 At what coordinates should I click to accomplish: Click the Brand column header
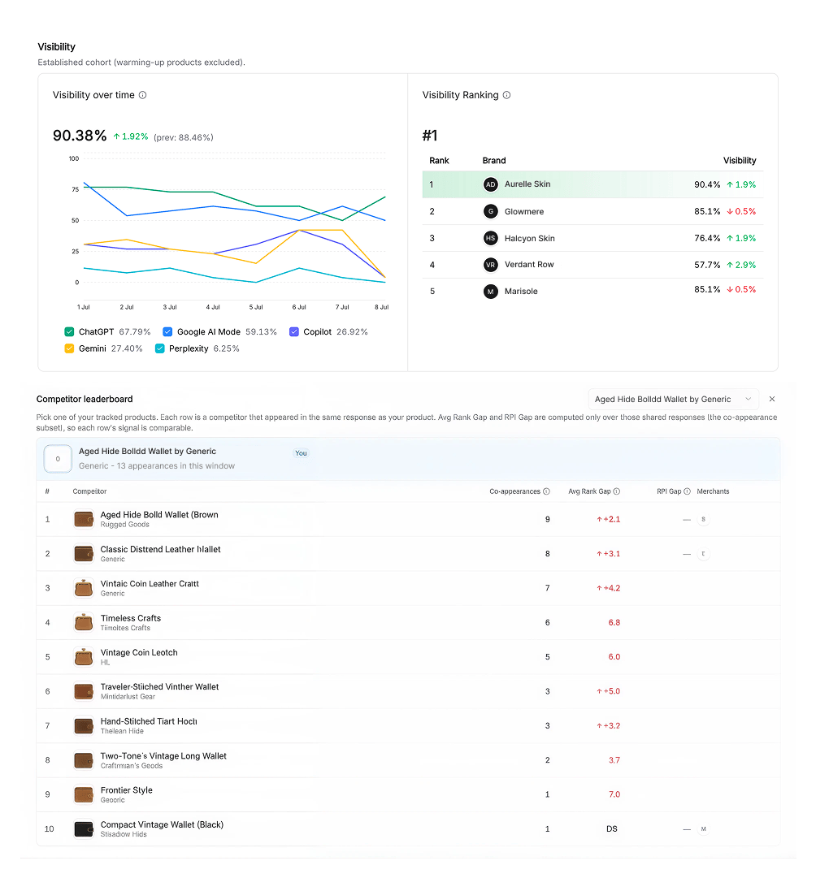tap(494, 161)
